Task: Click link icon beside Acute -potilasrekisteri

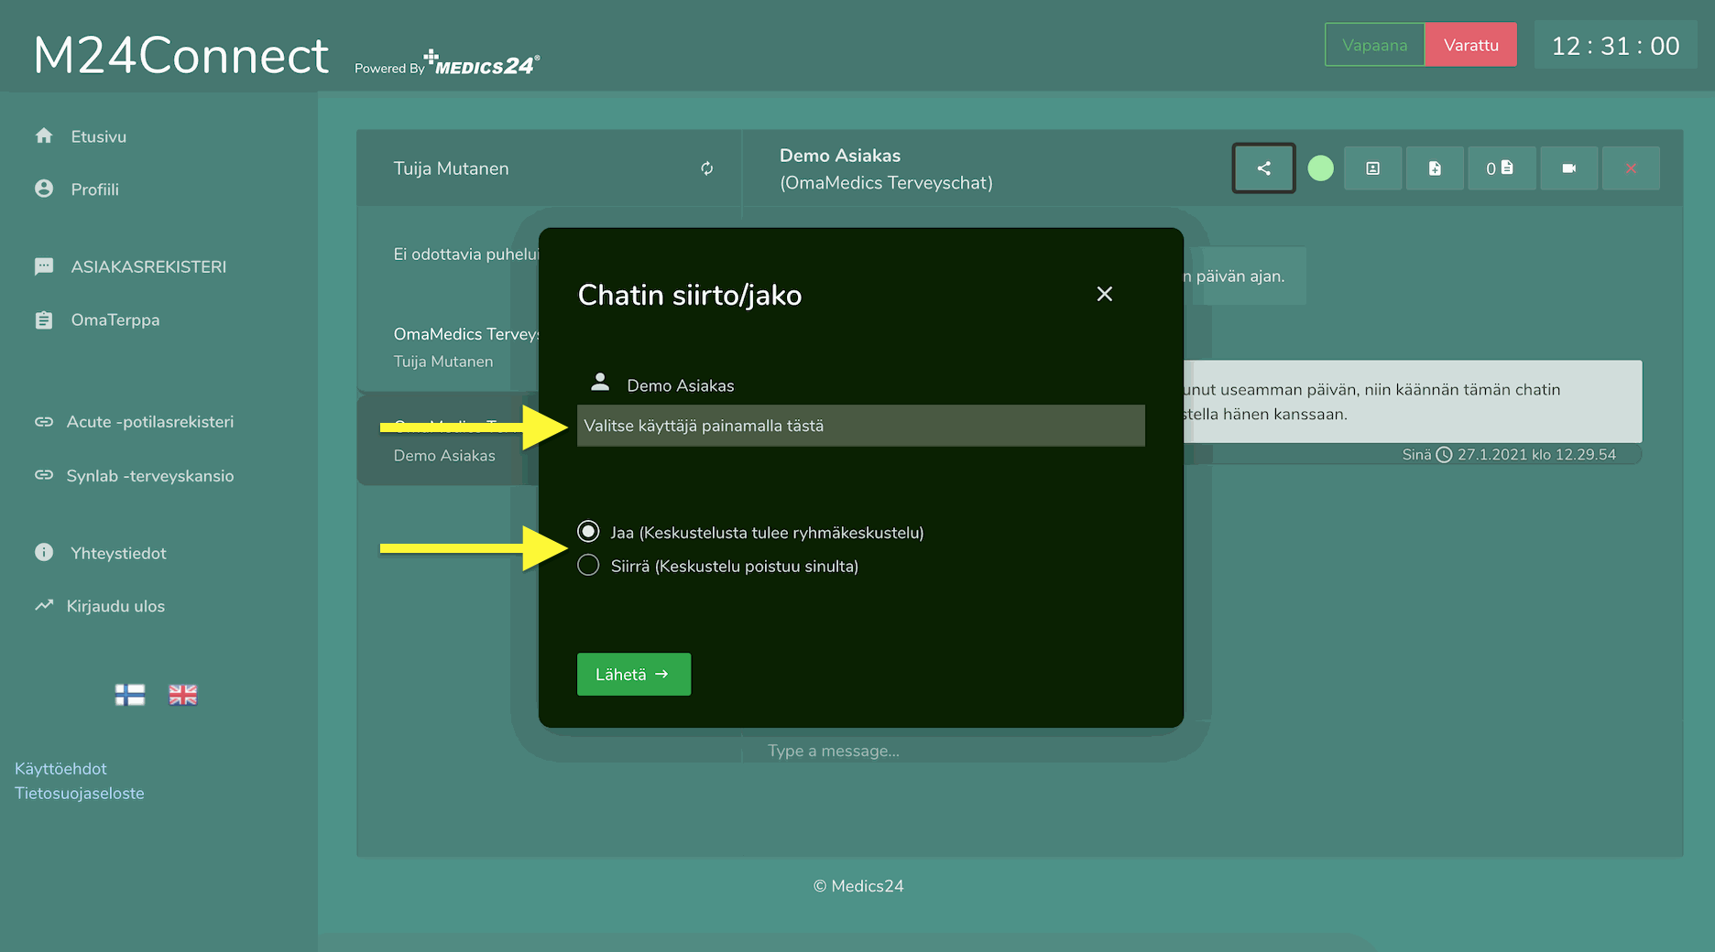Action: pyautogui.click(x=44, y=422)
